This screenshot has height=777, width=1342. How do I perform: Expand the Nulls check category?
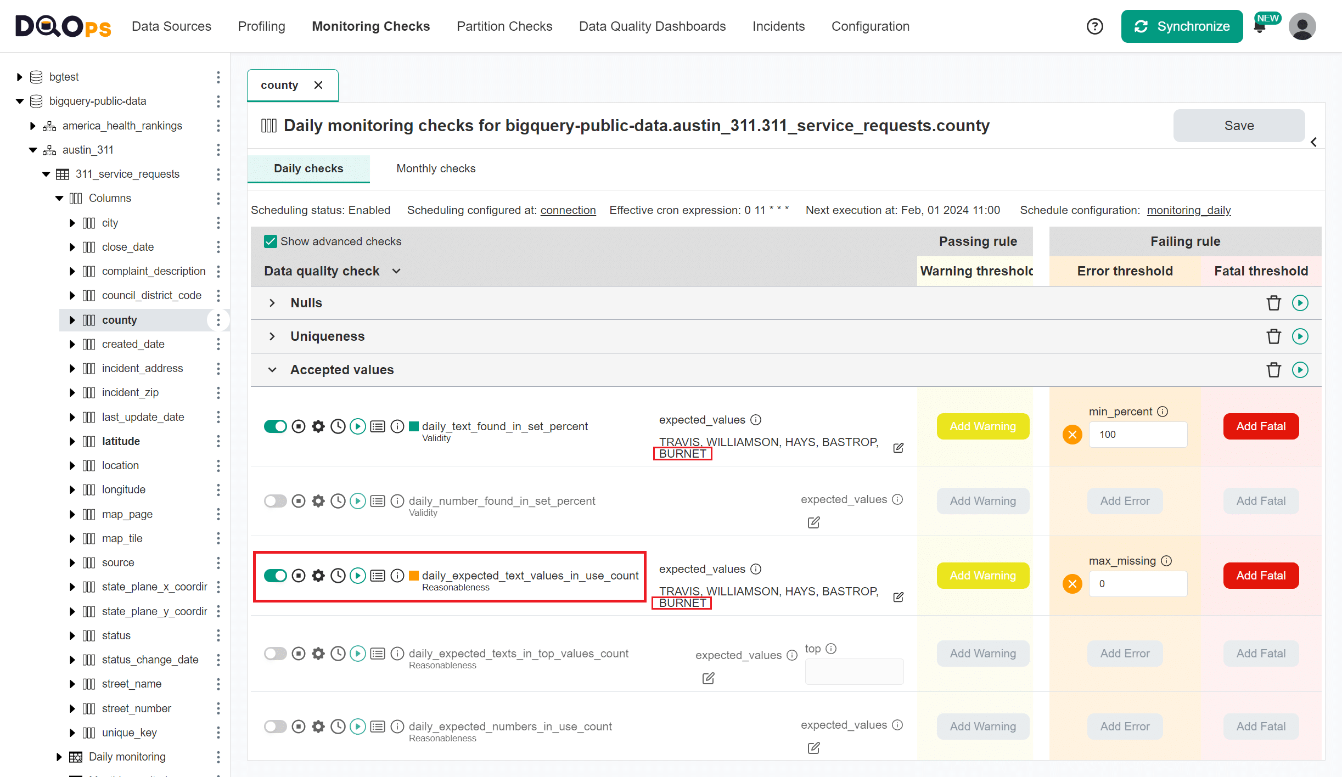(x=272, y=302)
